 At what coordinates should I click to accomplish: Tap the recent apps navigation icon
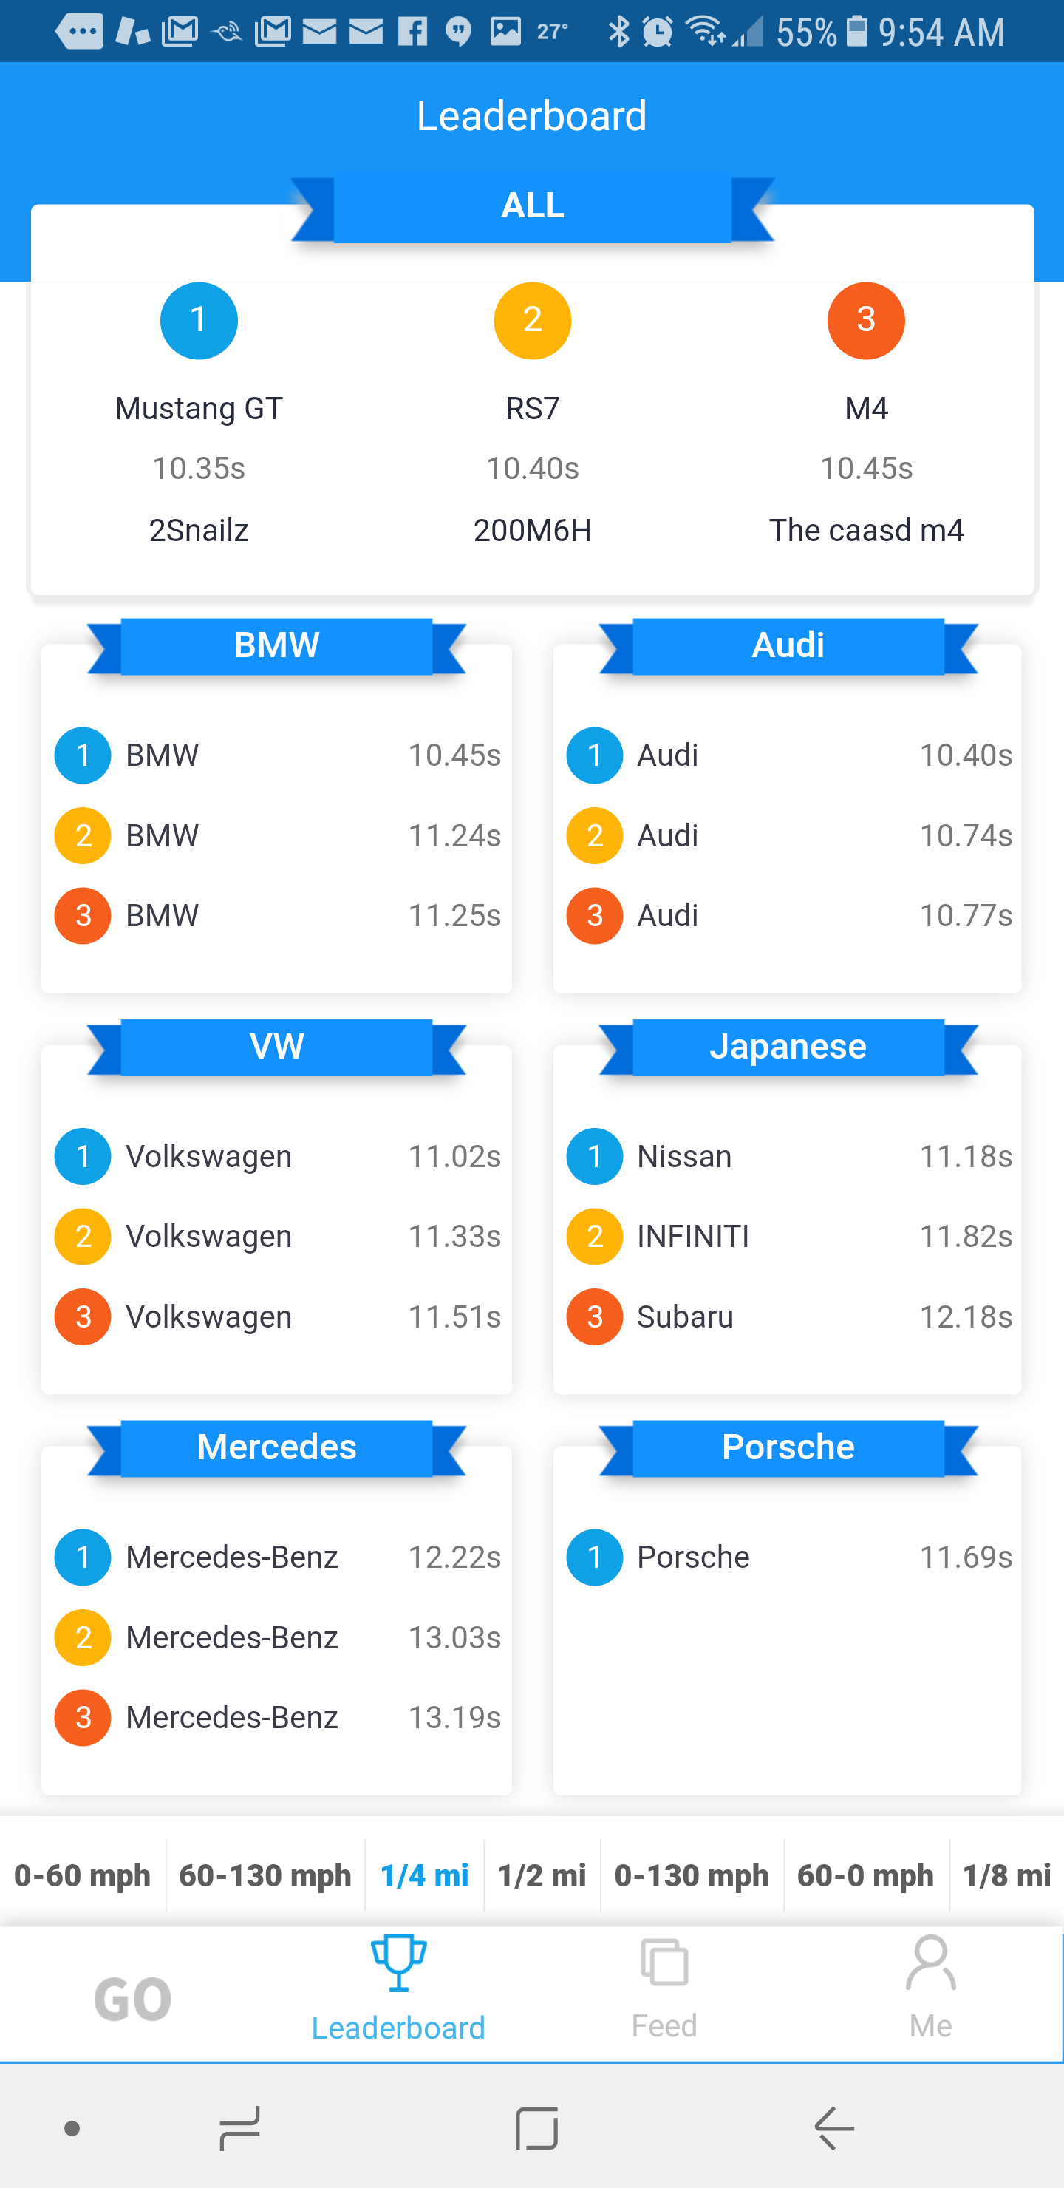tap(239, 2127)
